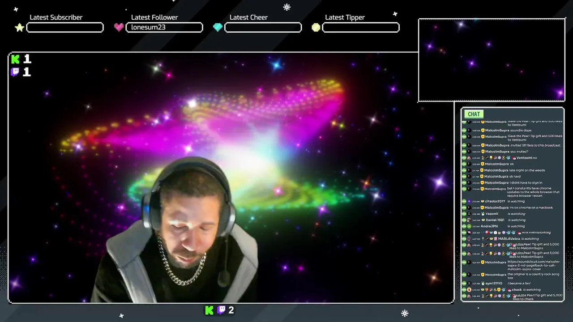
Task: Click the purple Twitch logo in the webcam's top-left corner
Action: pyautogui.click(x=15, y=72)
